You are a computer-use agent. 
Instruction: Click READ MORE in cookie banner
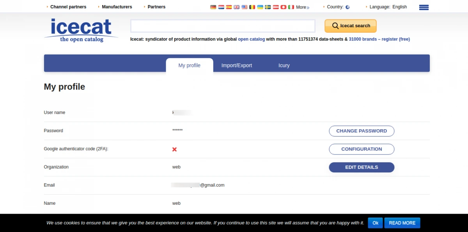click(x=402, y=223)
